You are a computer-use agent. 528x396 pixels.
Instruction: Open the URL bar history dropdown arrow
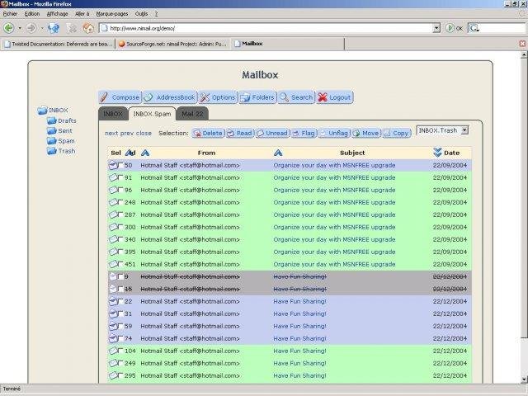tap(436, 28)
